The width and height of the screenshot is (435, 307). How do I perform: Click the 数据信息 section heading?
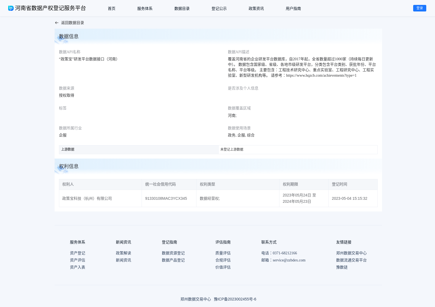(x=69, y=36)
